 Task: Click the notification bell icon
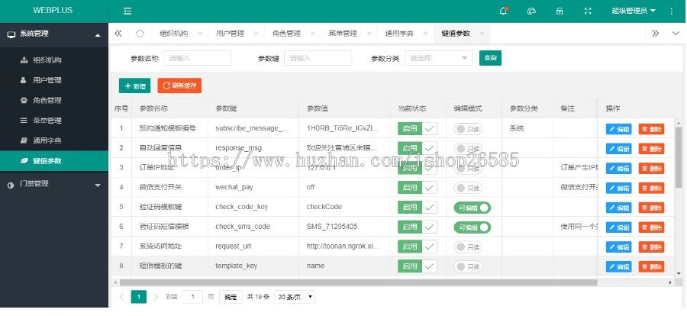coord(503,11)
